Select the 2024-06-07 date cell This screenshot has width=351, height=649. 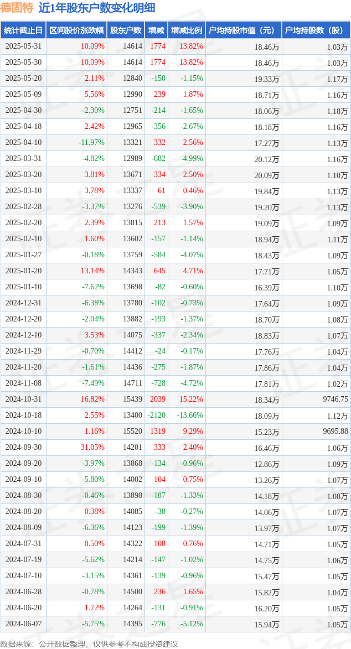click(x=23, y=624)
